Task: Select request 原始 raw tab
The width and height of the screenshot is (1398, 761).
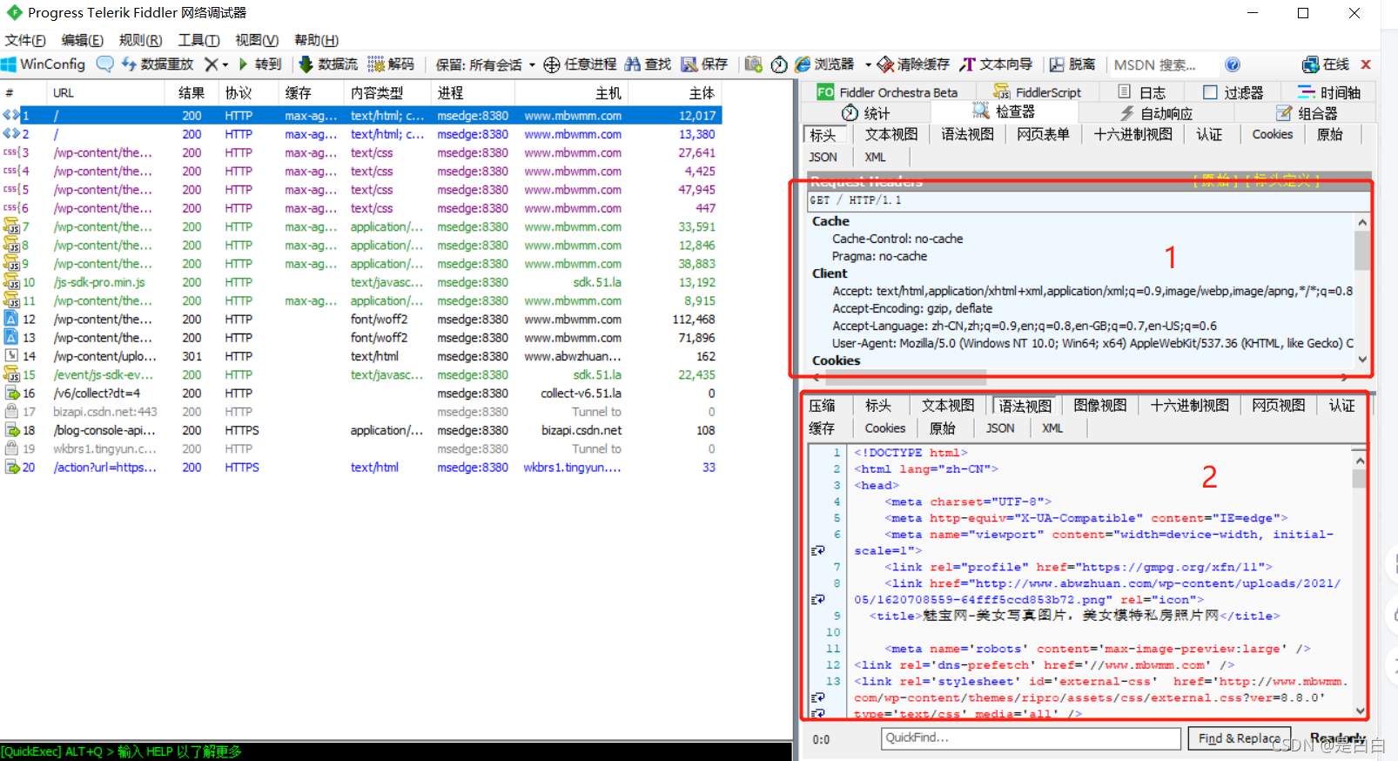Action: click(x=1329, y=134)
